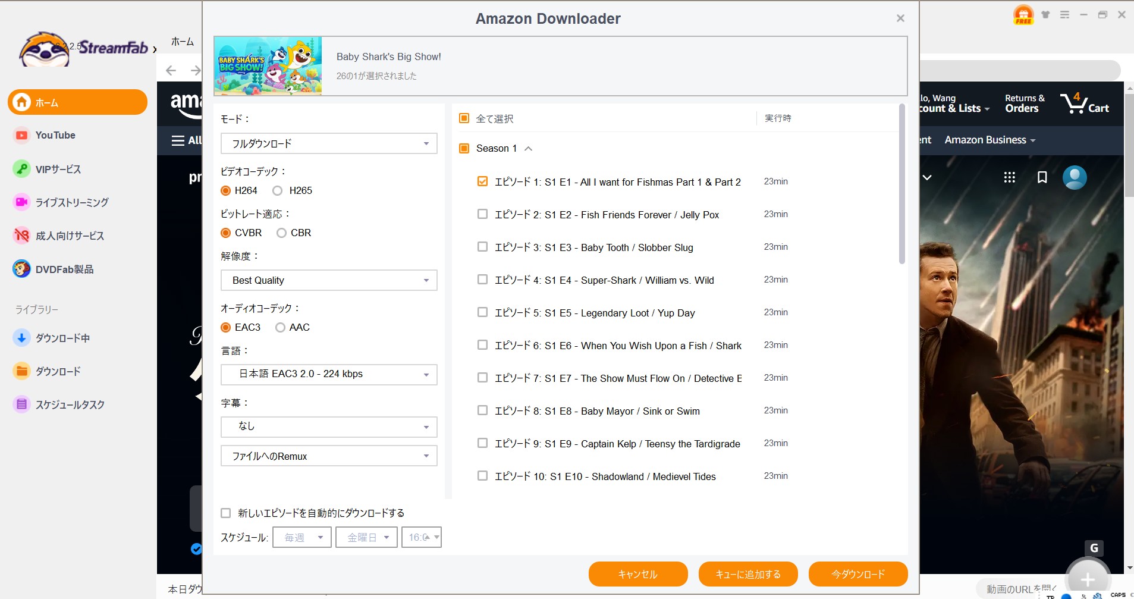This screenshot has height=599, width=1134.
Task: Open the 毎週 schedule dropdown
Action: [x=302, y=537]
